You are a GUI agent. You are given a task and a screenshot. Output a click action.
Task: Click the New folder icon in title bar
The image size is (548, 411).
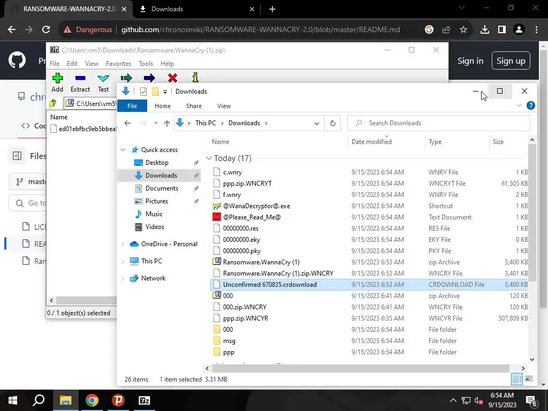point(155,92)
